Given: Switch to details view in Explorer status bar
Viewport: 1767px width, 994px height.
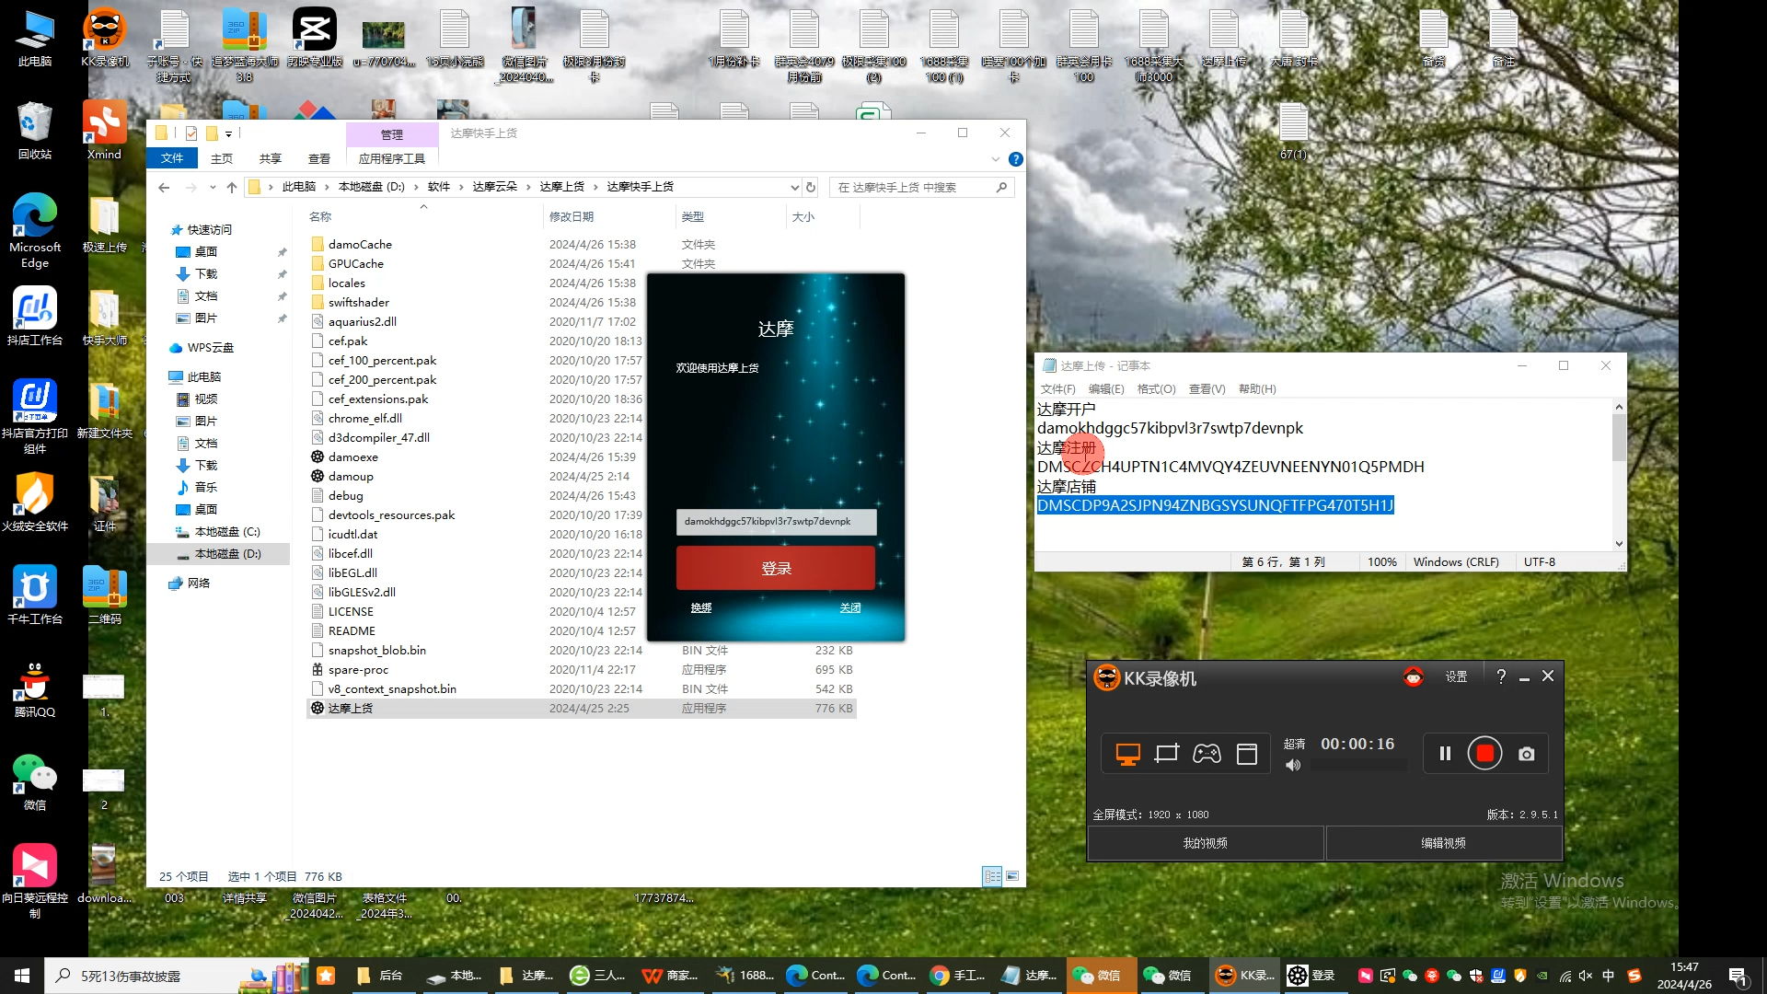Looking at the screenshot, I should 992,876.
